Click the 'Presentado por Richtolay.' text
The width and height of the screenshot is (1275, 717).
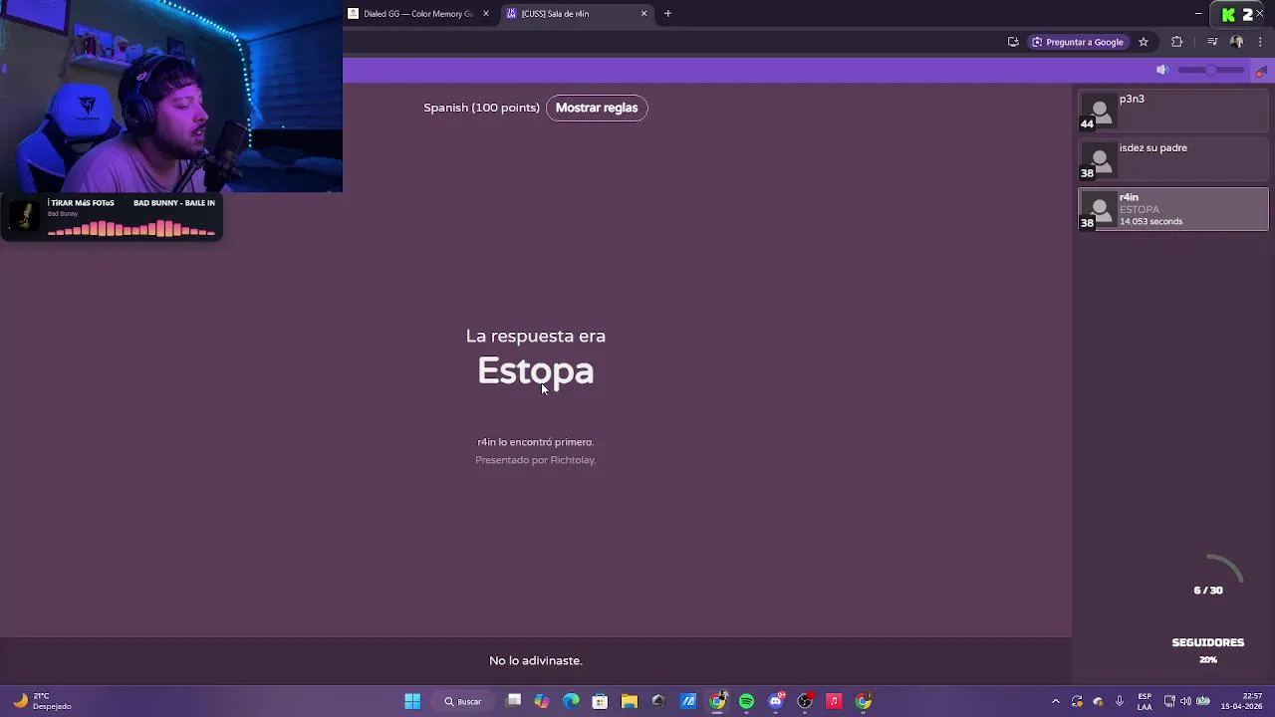(x=535, y=460)
